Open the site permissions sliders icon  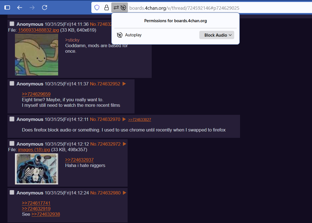pos(116,8)
